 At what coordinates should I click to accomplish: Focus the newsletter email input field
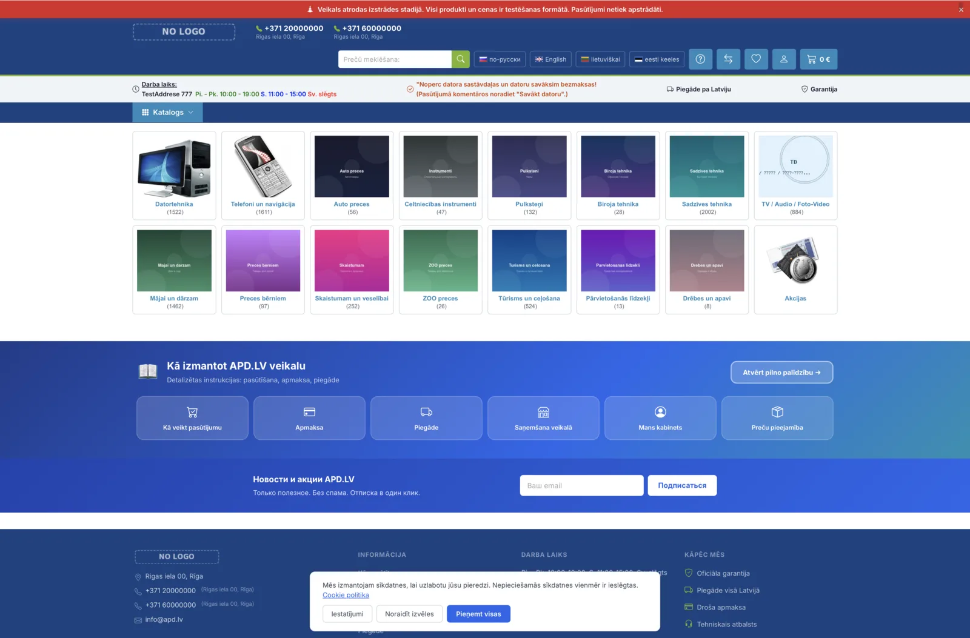581,486
